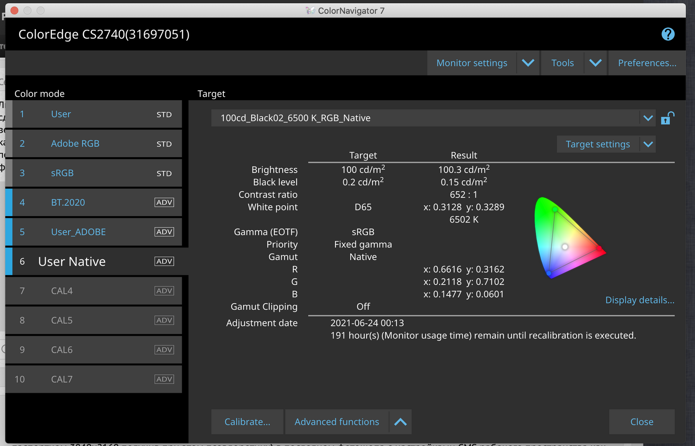Start calibration with Calibrate button

[247, 422]
